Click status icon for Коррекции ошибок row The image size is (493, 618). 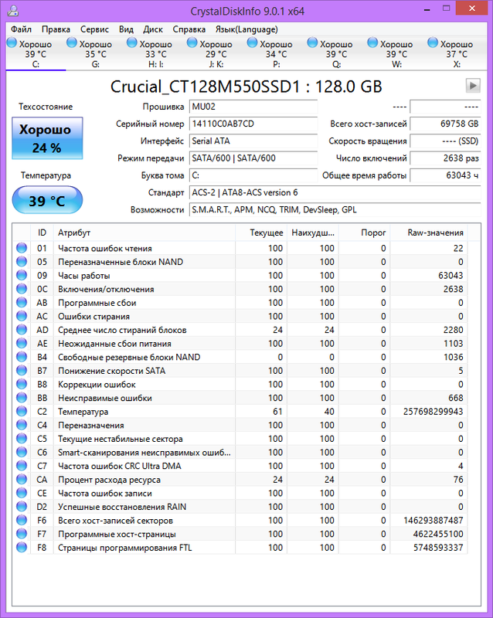pos(22,384)
